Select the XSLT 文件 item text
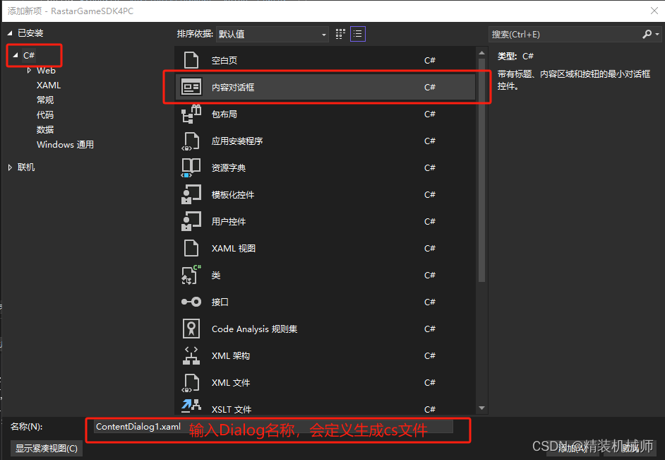 [232, 409]
